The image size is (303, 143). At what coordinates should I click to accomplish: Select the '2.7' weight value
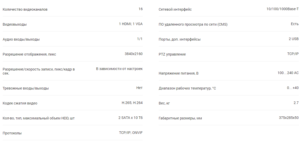(x=296, y=103)
